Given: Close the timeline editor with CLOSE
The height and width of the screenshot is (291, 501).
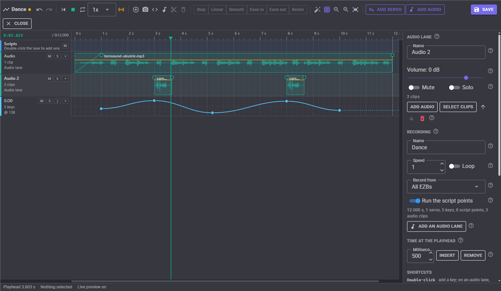Looking at the screenshot, I should coord(17,23).
